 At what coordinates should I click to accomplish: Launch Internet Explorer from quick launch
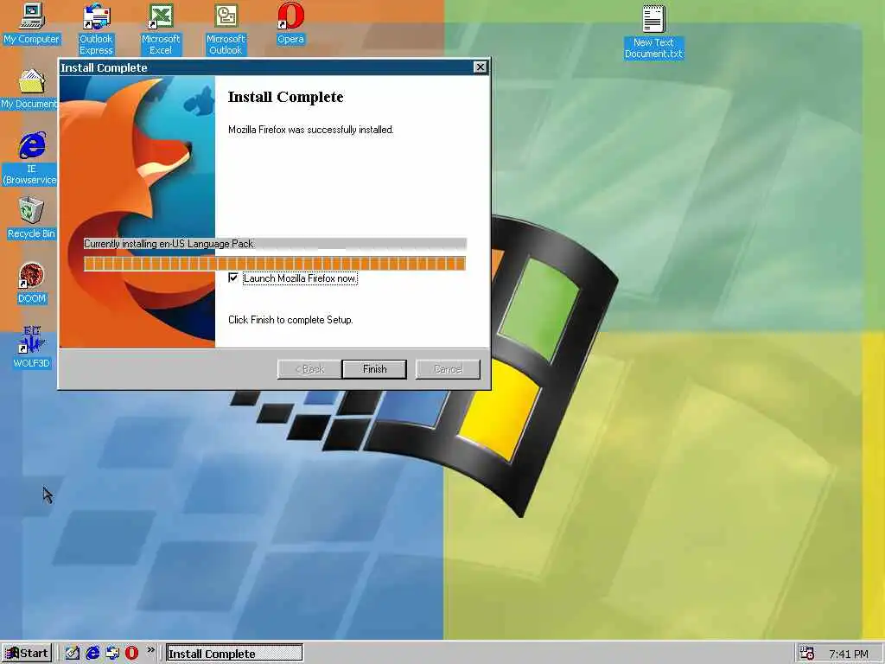tap(92, 654)
